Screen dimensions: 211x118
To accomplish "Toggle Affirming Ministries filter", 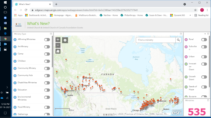I will tap(47, 40).
